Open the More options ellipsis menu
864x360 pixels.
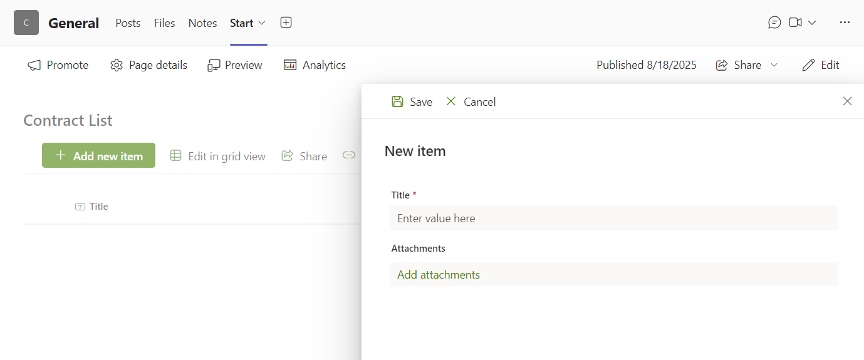(845, 23)
